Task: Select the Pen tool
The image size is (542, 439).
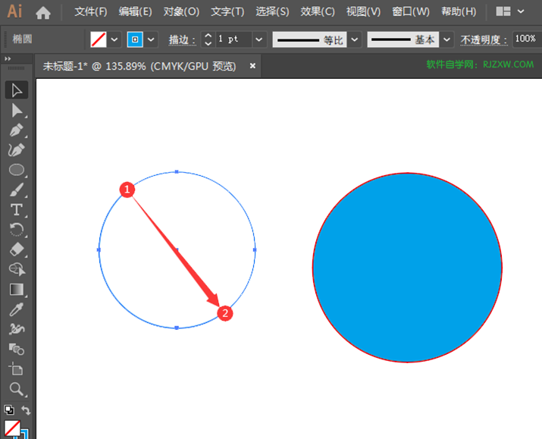Action: click(16, 130)
